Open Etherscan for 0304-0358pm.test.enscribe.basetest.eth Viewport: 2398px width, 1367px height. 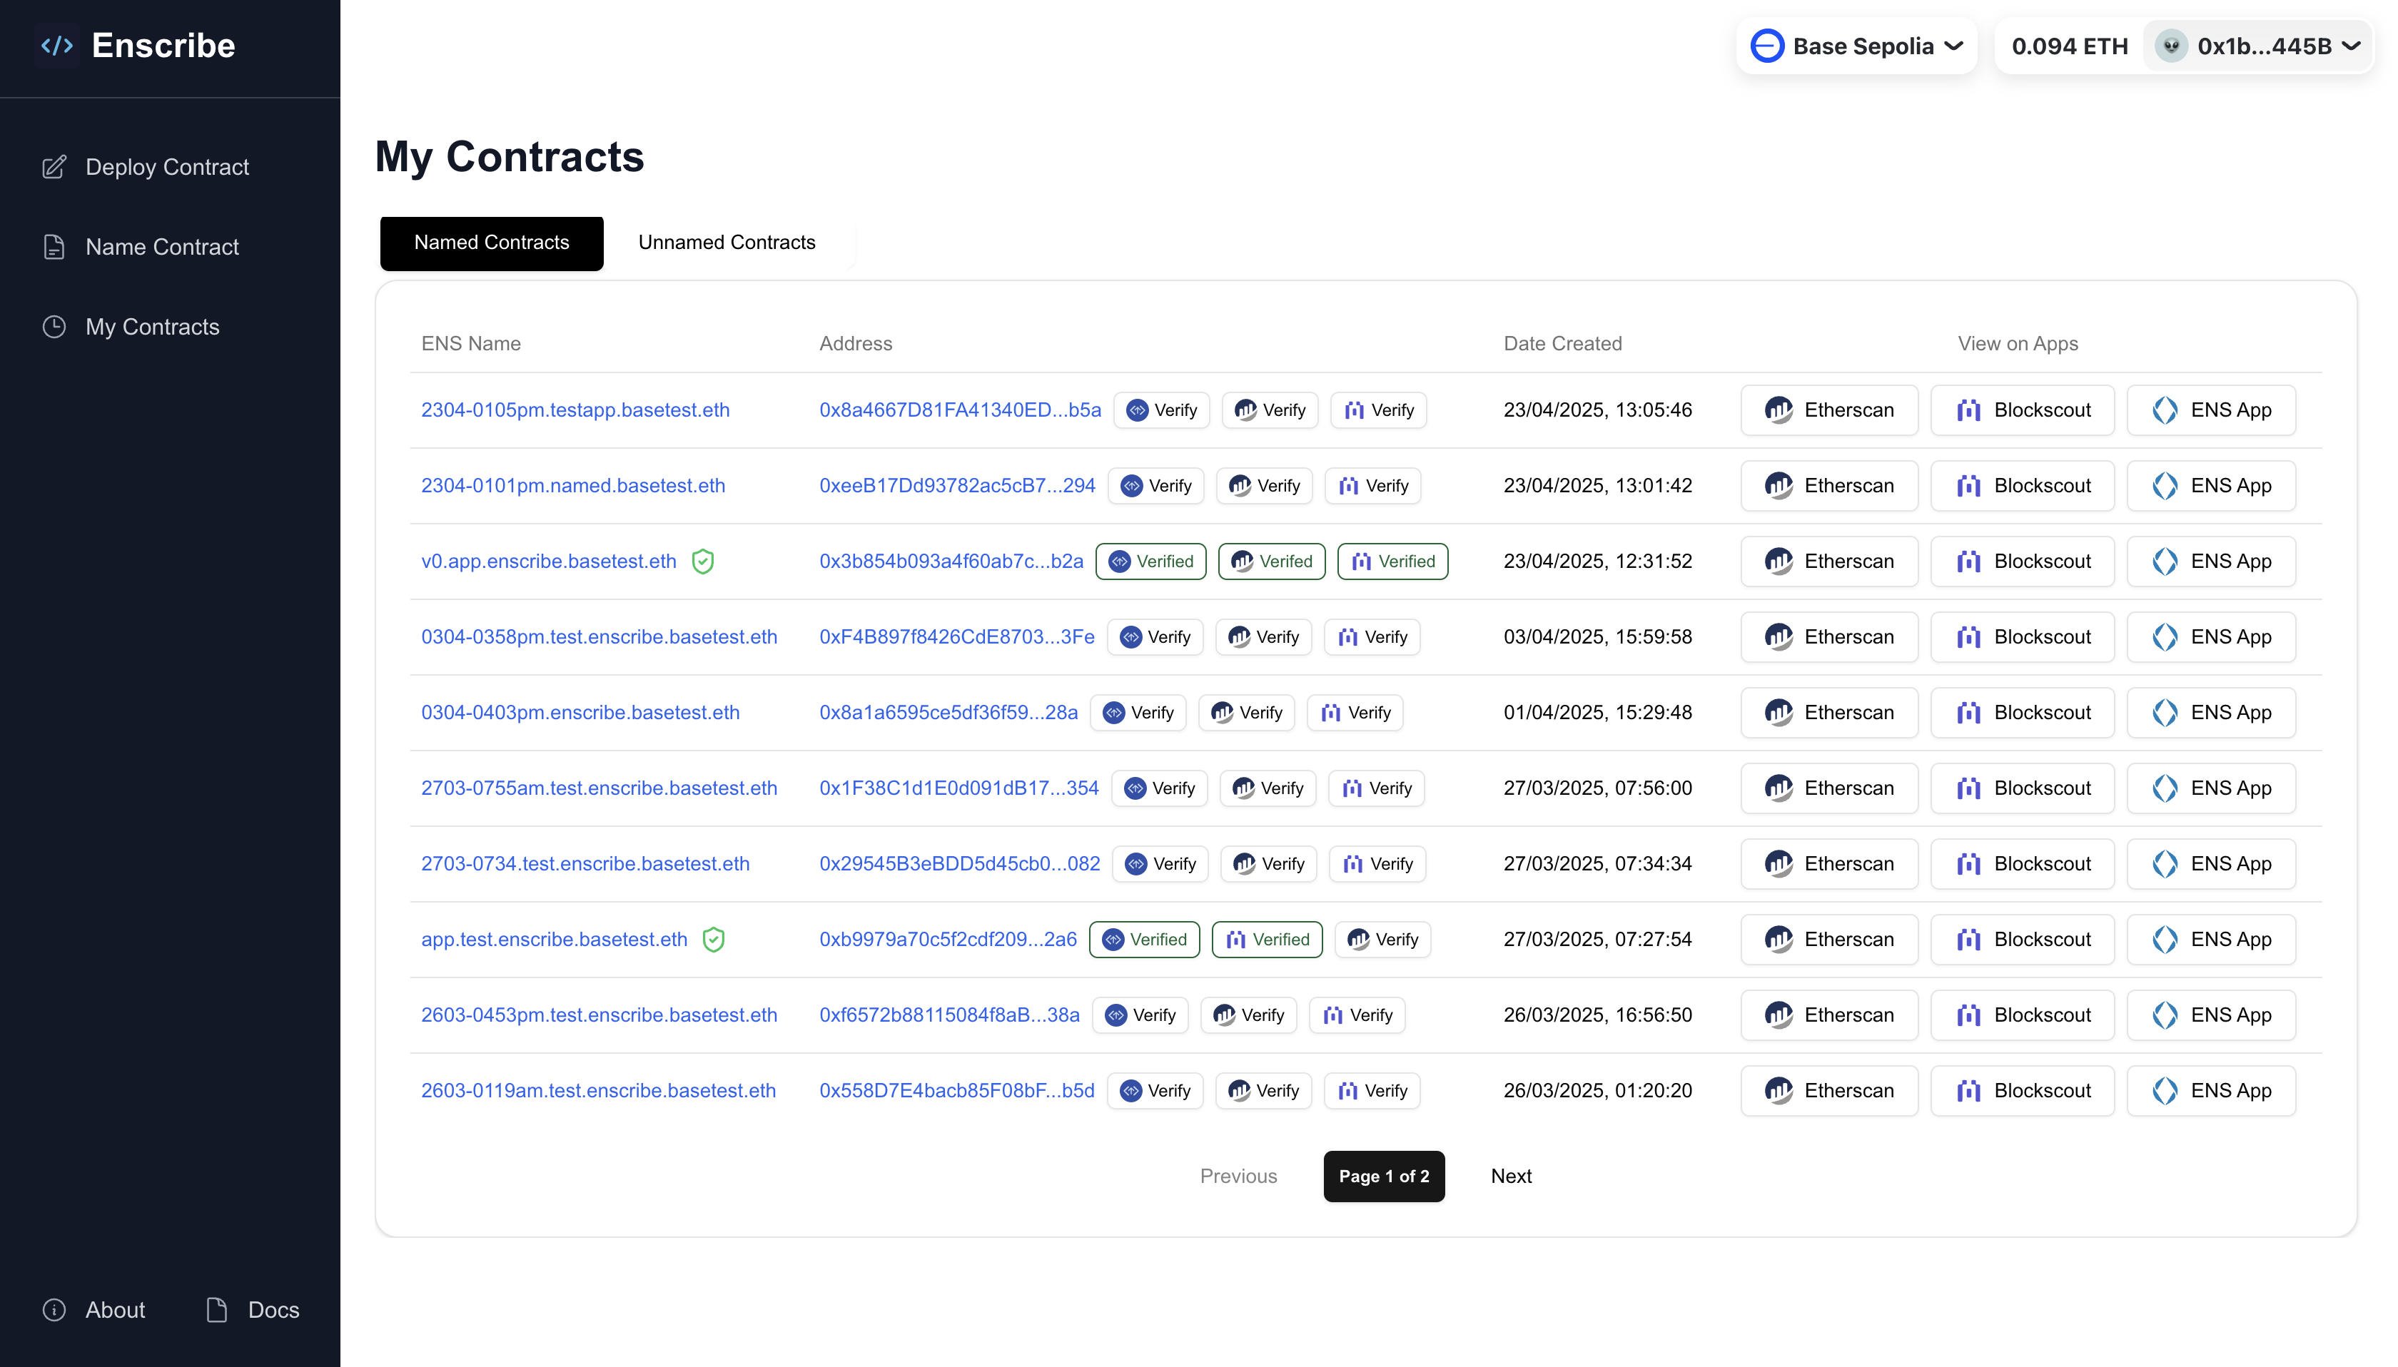click(1829, 638)
